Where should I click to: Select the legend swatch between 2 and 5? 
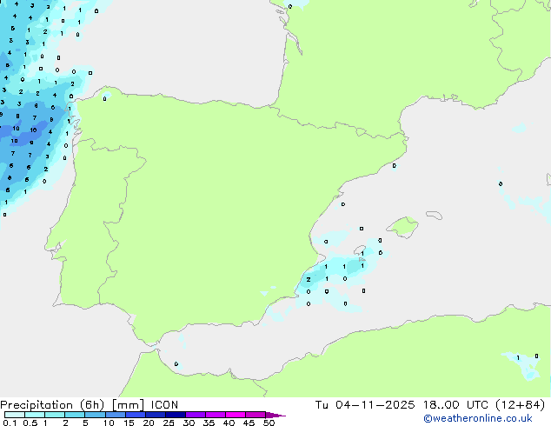[x=75, y=415]
